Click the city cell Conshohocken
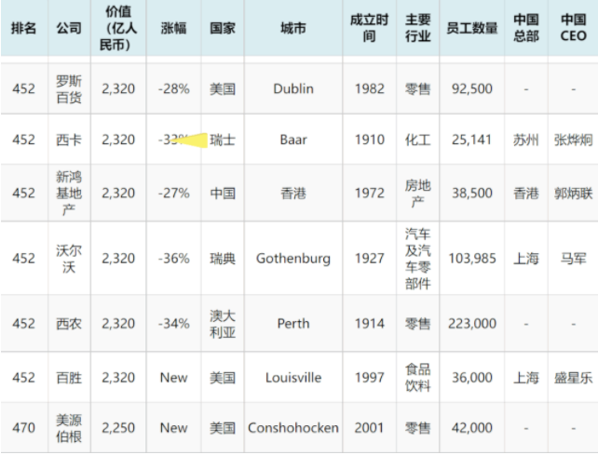Screen dimensions: 598x455 coord(293,428)
